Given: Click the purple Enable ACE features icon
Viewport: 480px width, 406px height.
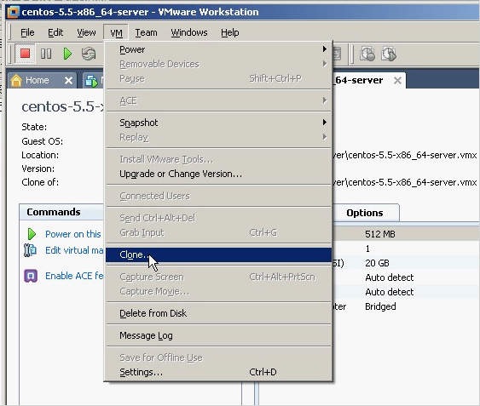Looking at the screenshot, I should (31, 276).
